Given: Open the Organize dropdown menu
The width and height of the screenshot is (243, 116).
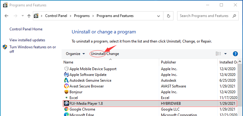Looking at the screenshot, I should coord(76,54).
